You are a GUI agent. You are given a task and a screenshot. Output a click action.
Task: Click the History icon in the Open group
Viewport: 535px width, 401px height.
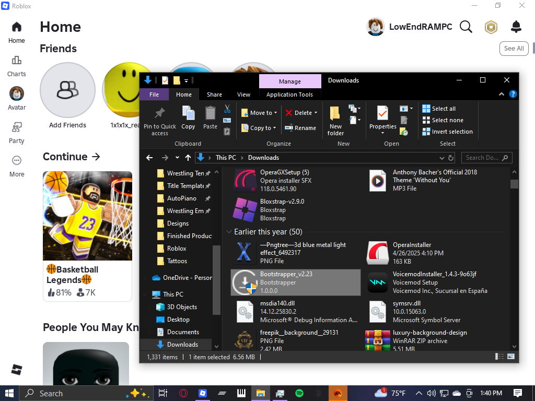tap(404, 131)
